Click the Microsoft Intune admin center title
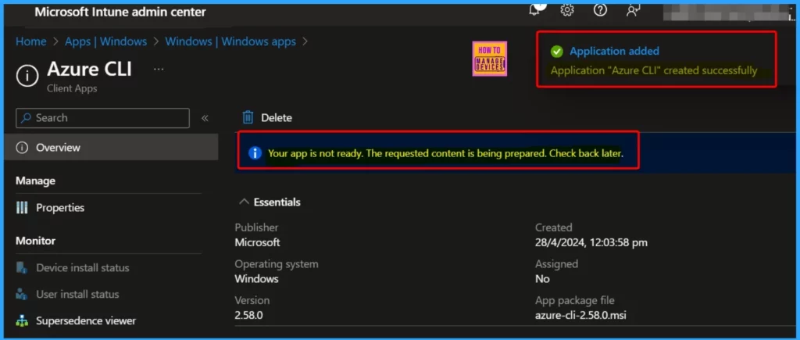The width and height of the screenshot is (800, 340). [120, 12]
